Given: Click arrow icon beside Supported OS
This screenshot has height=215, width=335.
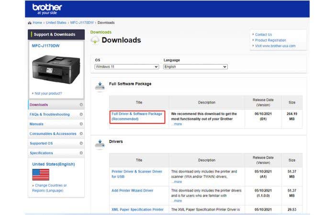Looking at the screenshot, I should click(81, 143).
